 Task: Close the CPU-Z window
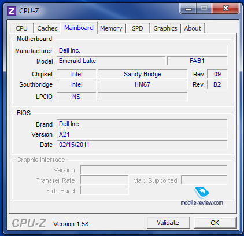(x=225, y=9)
